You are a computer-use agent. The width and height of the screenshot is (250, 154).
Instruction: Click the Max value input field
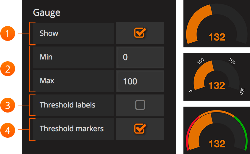pos(140,81)
